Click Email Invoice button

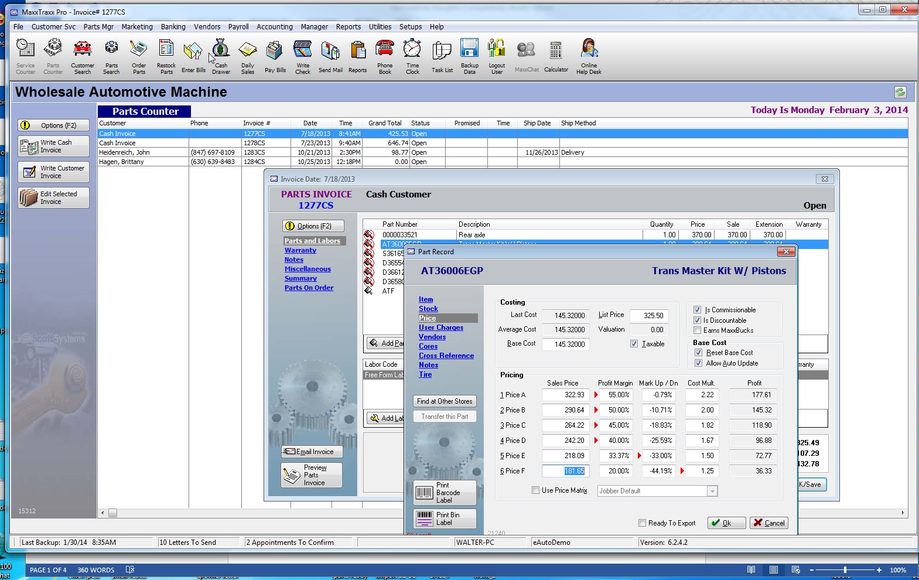[x=312, y=452]
